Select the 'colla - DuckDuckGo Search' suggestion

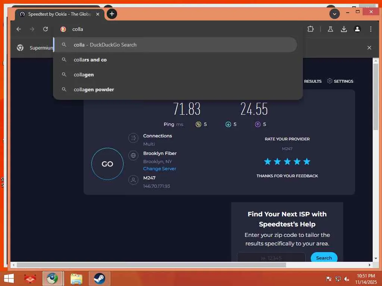pyautogui.click(x=175, y=45)
